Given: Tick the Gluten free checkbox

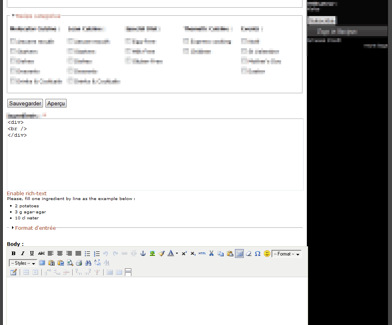Looking at the screenshot, I should 127,61.
